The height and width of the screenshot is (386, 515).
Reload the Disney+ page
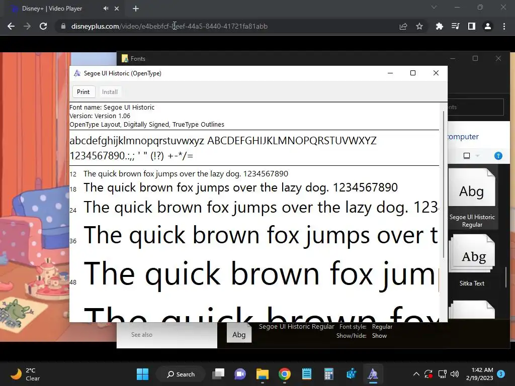point(43,26)
